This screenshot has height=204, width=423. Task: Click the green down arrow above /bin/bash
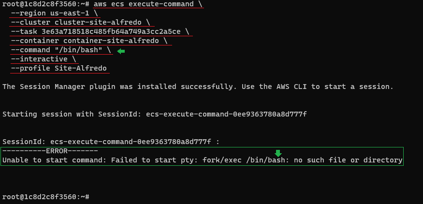coord(278,153)
